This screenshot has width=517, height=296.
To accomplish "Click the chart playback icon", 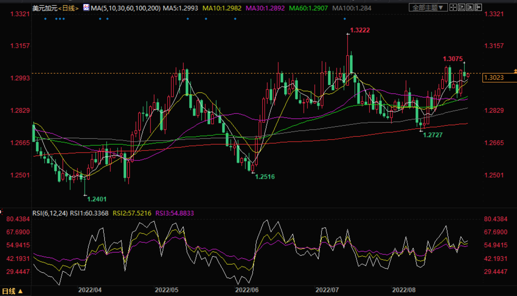I will point(470,7).
